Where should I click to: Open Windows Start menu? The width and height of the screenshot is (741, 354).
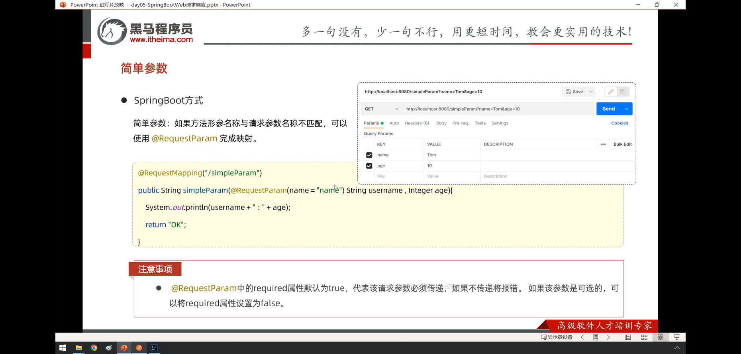[63, 348]
